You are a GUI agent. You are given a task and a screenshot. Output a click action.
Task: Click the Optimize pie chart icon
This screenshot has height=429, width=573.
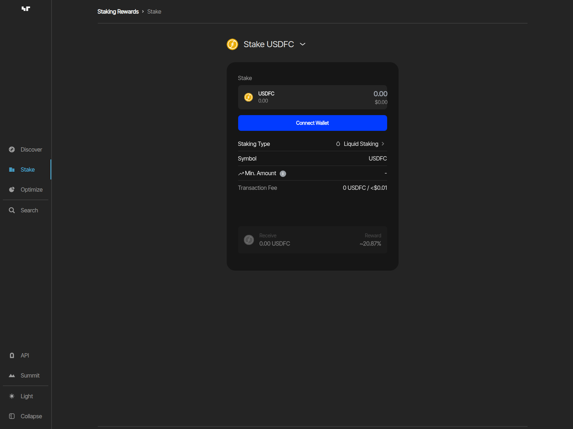[x=12, y=189]
